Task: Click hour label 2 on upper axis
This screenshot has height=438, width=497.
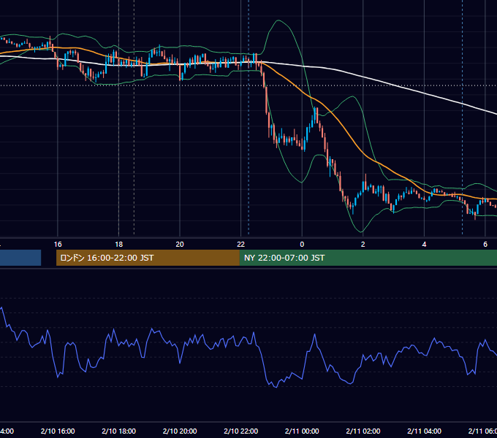Action: 363,245
